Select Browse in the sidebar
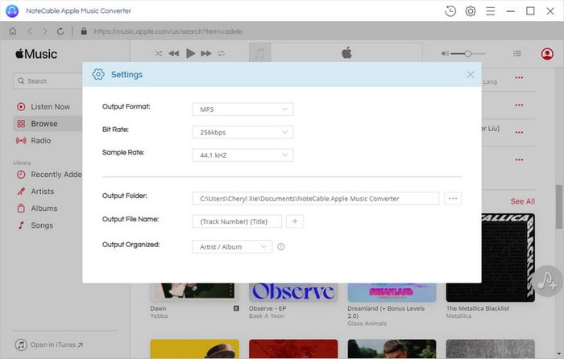Viewport: 564px width, 359px height. pos(48,124)
